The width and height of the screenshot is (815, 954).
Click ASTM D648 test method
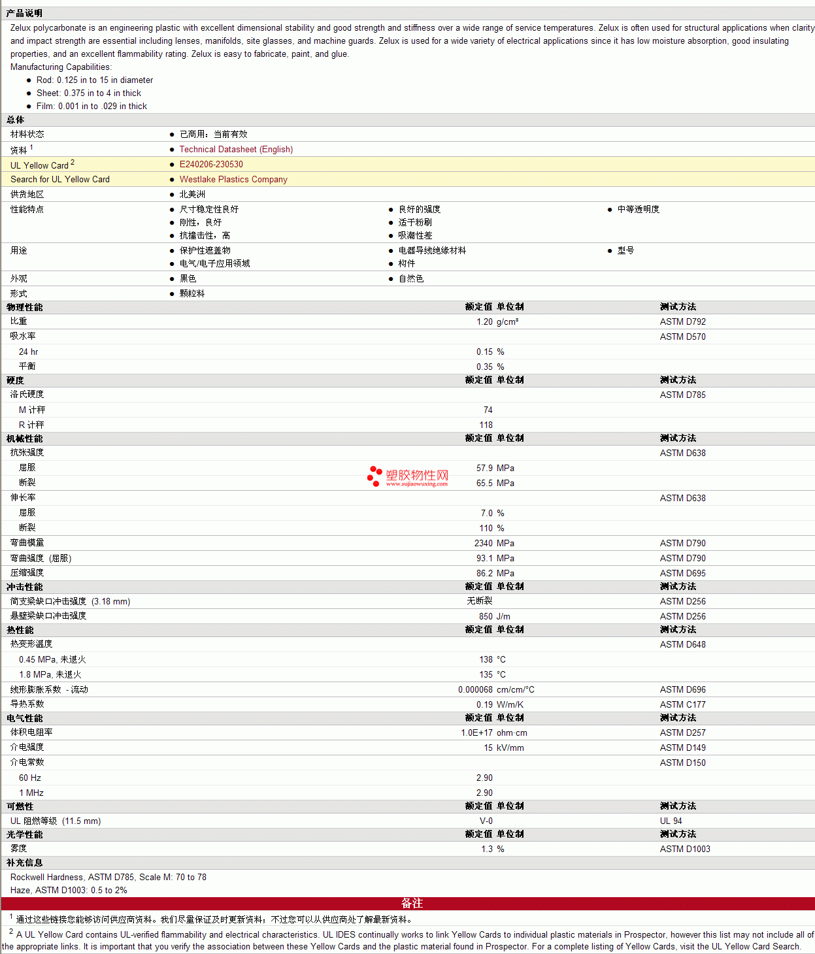tap(682, 644)
